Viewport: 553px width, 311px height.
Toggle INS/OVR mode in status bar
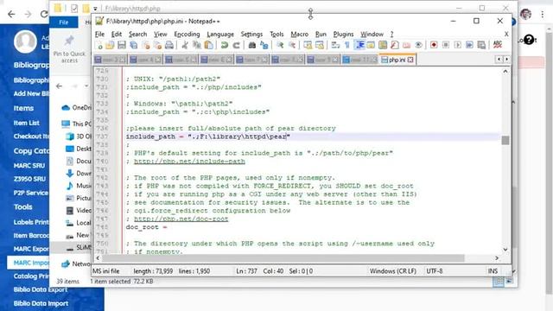[x=493, y=271]
